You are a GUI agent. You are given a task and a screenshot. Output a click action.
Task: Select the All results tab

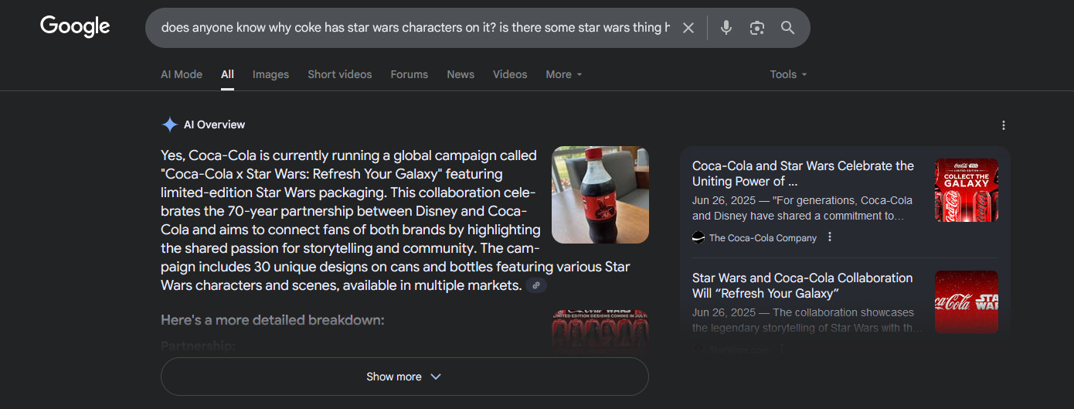227,74
